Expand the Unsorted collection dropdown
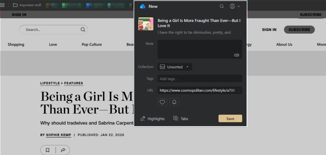This screenshot has width=326, height=155. pos(175,67)
